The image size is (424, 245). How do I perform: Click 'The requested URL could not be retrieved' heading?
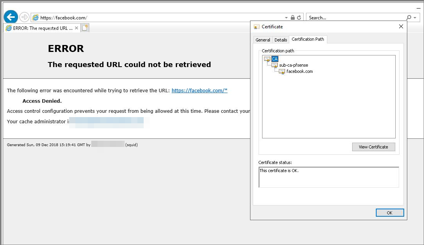tap(129, 65)
